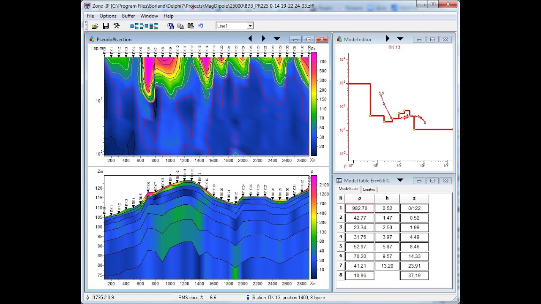Copy model with the two-pages icon
Viewport: 541px width, 304px height.
click(180, 26)
